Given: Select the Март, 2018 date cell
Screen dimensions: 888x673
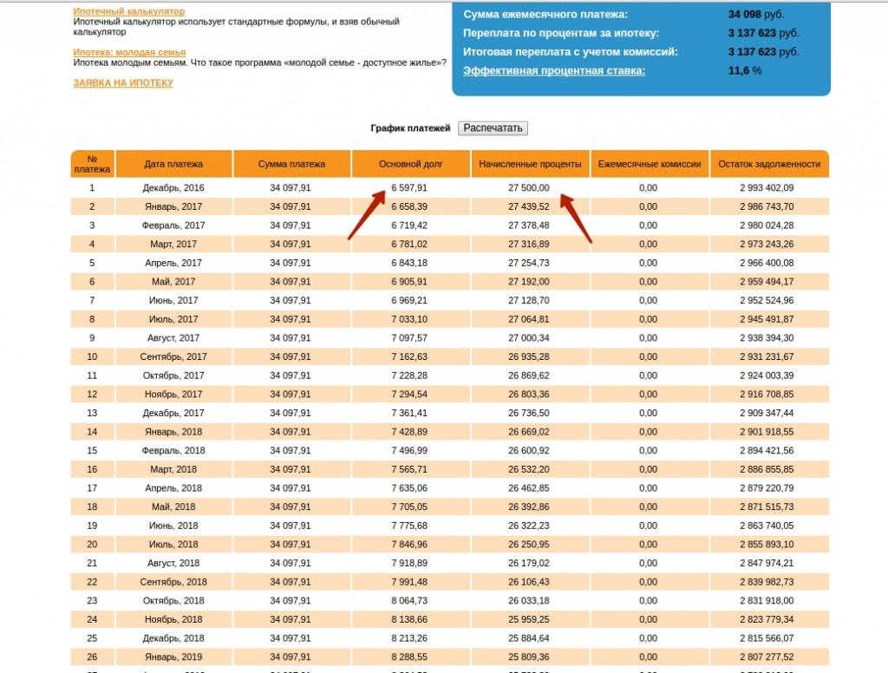Looking at the screenshot, I should point(173,469).
